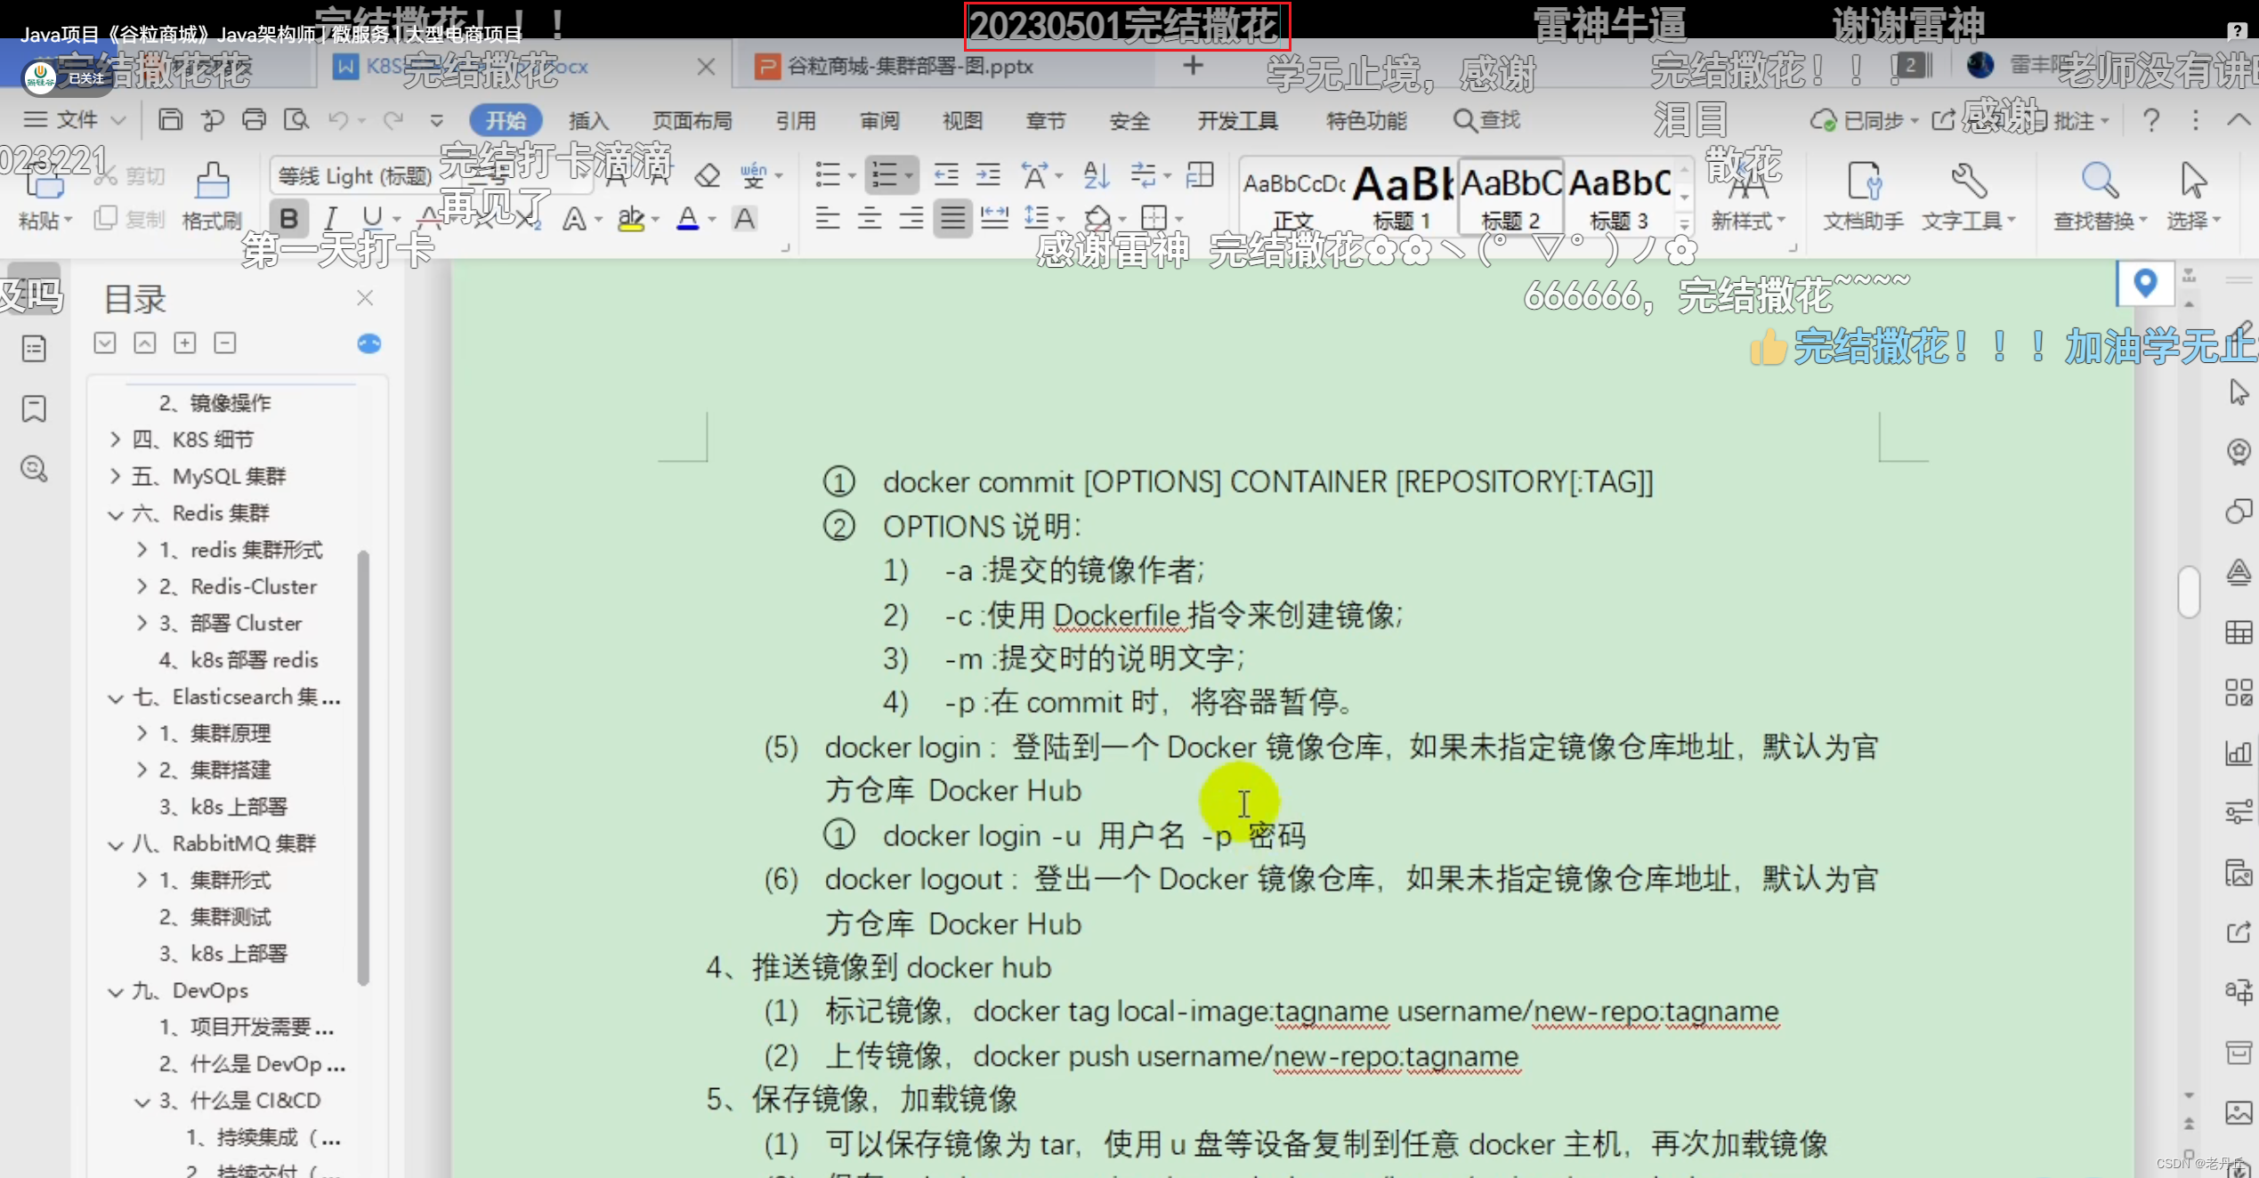Viewport: 2259px width, 1178px height.
Task: Click the bullet list icon
Action: coord(828,175)
